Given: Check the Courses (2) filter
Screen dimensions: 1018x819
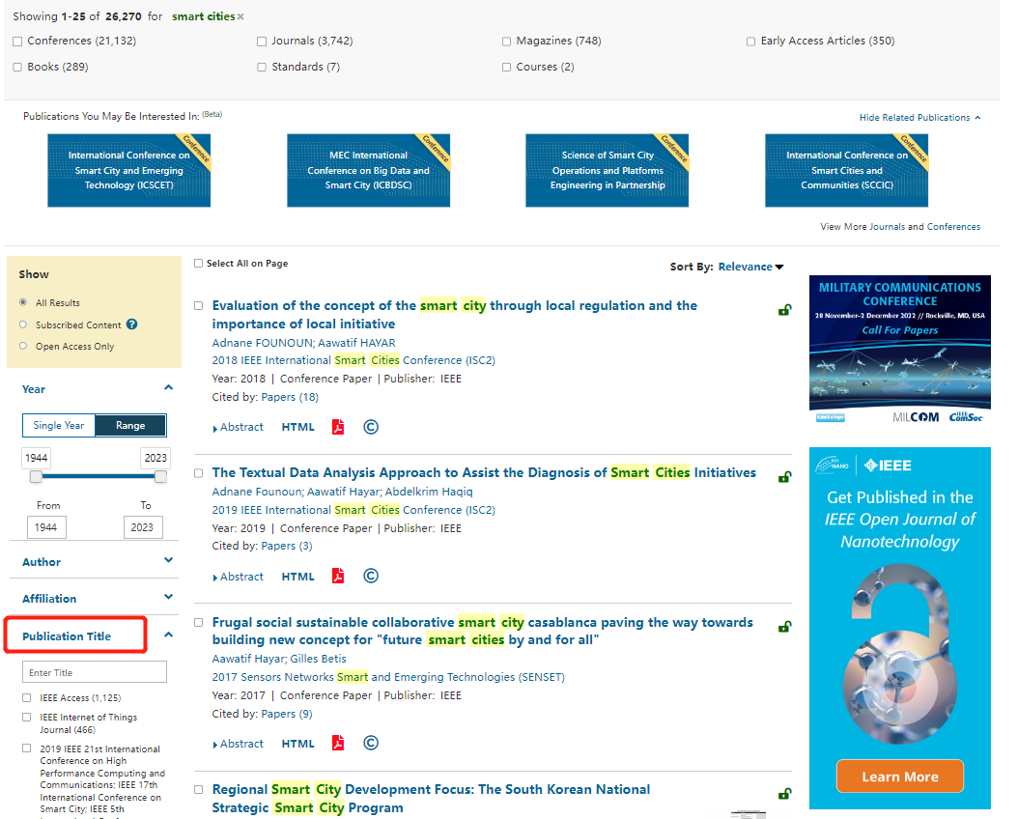Looking at the screenshot, I should (506, 67).
